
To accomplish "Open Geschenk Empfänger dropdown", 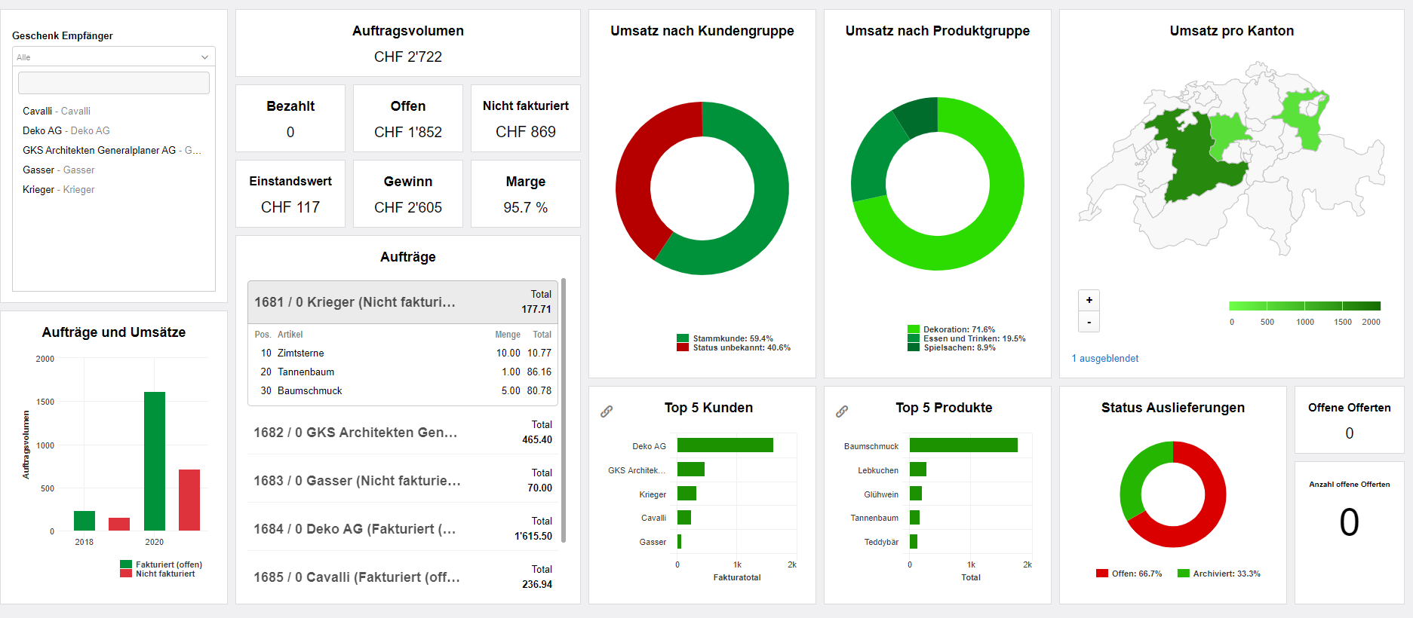I will coord(113,57).
